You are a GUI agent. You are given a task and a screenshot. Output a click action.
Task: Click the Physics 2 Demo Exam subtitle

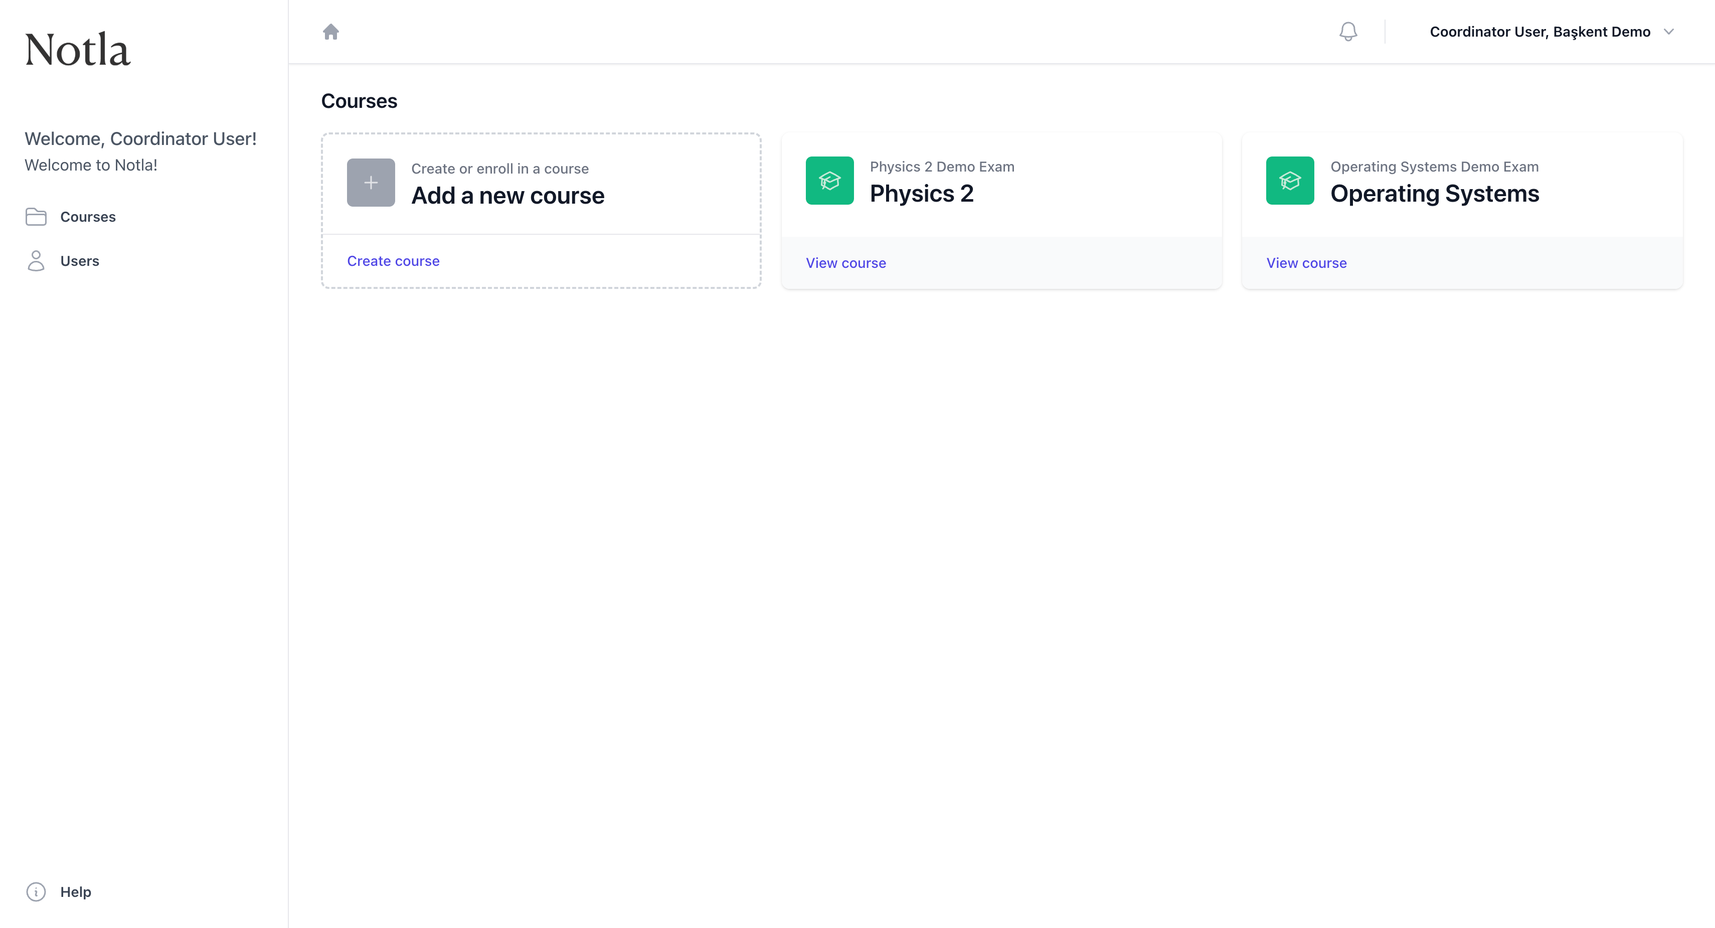(942, 167)
